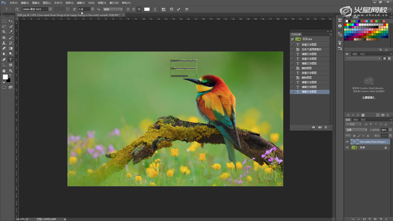Click the text color swatch in options bar
Image resolution: width=393 pixels, height=221 pixels.
(x=147, y=9)
